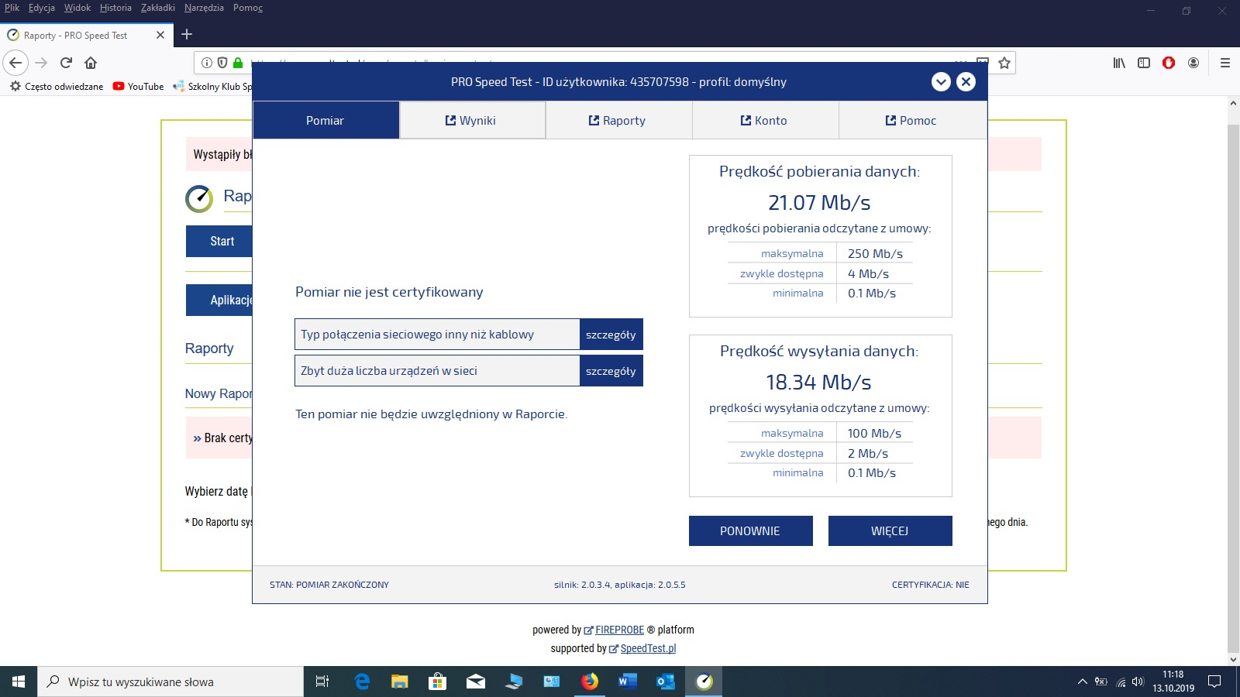Open the Często odwiedzane bookmark
The height and width of the screenshot is (697, 1240).
click(x=57, y=87)
